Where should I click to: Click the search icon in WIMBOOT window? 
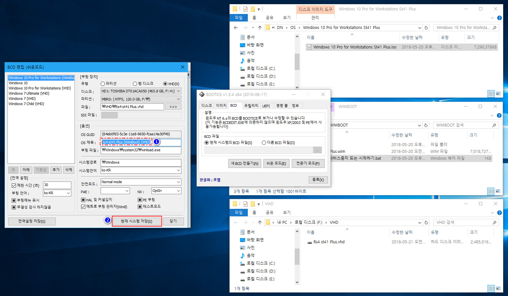[494, 125]
